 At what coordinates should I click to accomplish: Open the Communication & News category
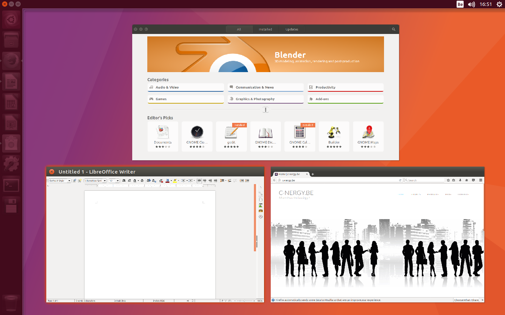pyautogui.click(x=265, y=87)
